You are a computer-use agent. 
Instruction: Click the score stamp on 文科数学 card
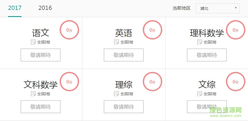click(69, 82)
